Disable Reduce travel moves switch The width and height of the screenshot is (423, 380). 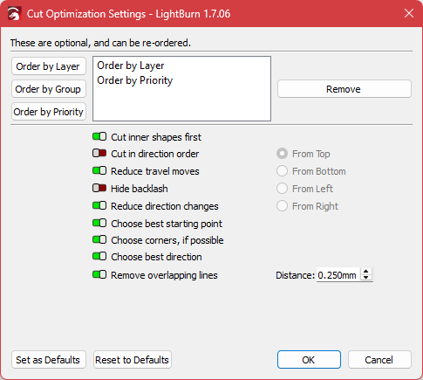(x=99, y=170)
